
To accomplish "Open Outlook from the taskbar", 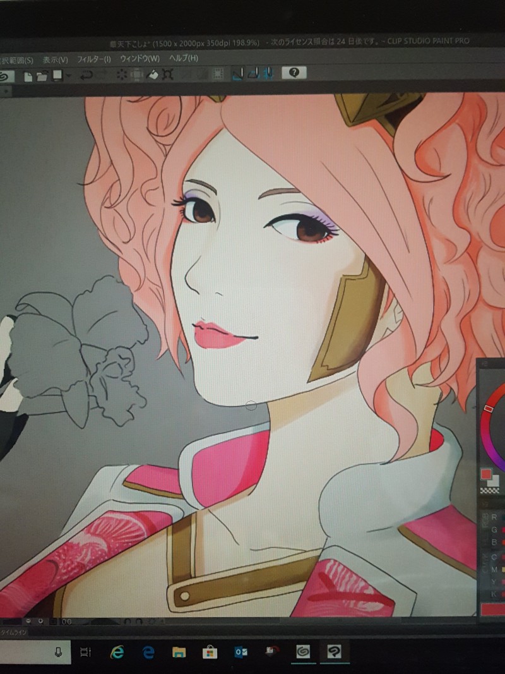I will (x=241, y=653).
